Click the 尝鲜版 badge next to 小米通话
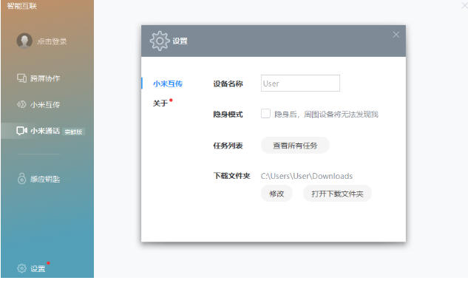Image resolution: width=468 pixels, height=286 pixels. [x=73, y=132]
